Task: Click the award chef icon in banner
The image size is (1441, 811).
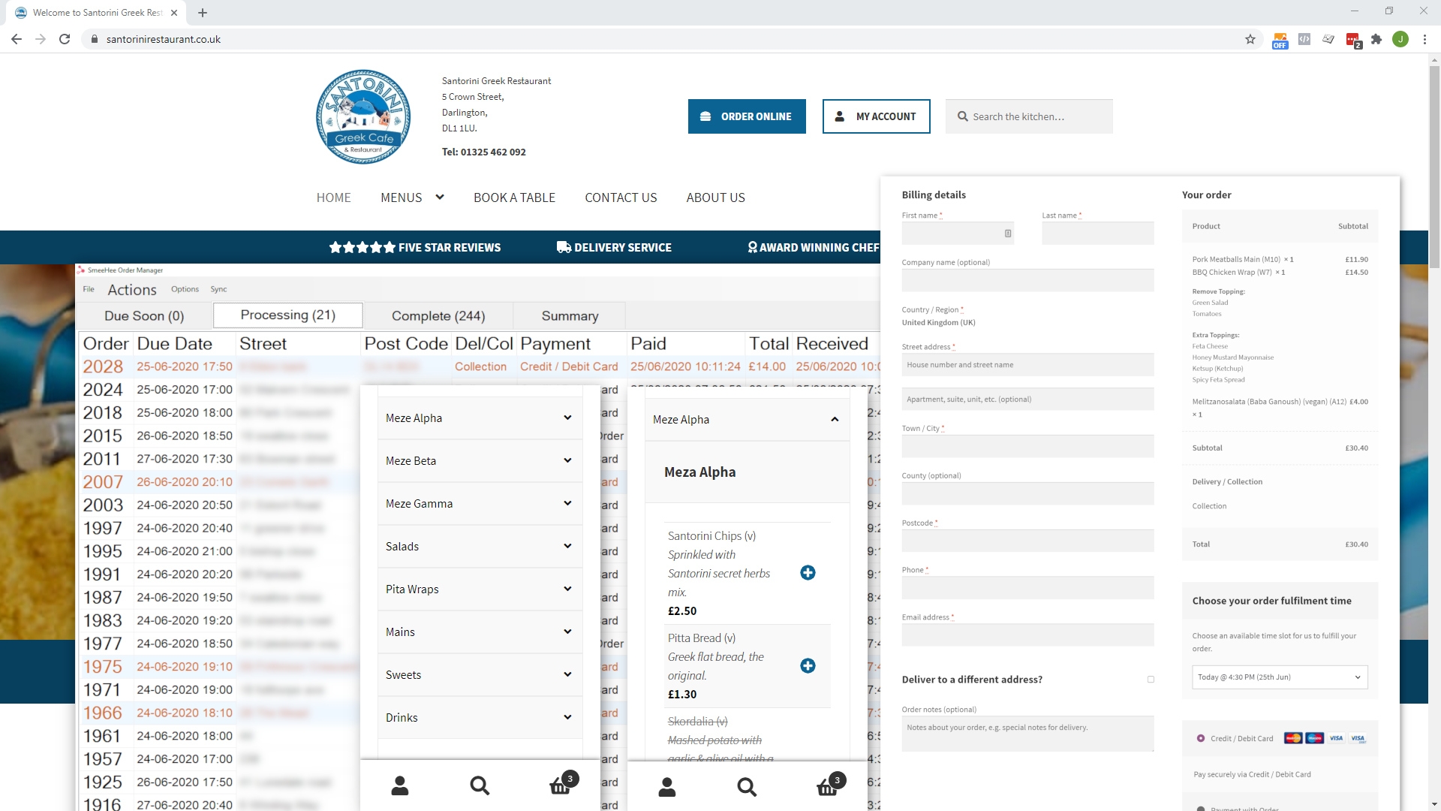Action: (x=752, y=247)
